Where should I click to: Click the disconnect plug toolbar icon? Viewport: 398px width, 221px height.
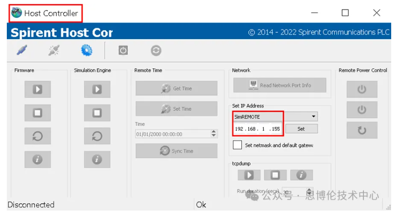[x=54, y=50]
